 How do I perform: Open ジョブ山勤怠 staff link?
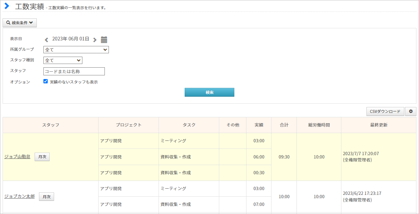coord(17,157)
